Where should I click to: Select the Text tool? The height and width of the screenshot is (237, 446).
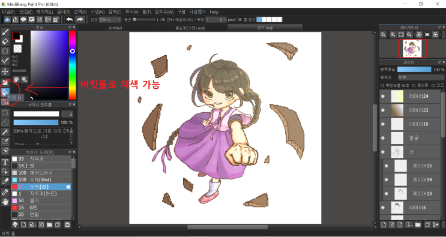(5, 162)
